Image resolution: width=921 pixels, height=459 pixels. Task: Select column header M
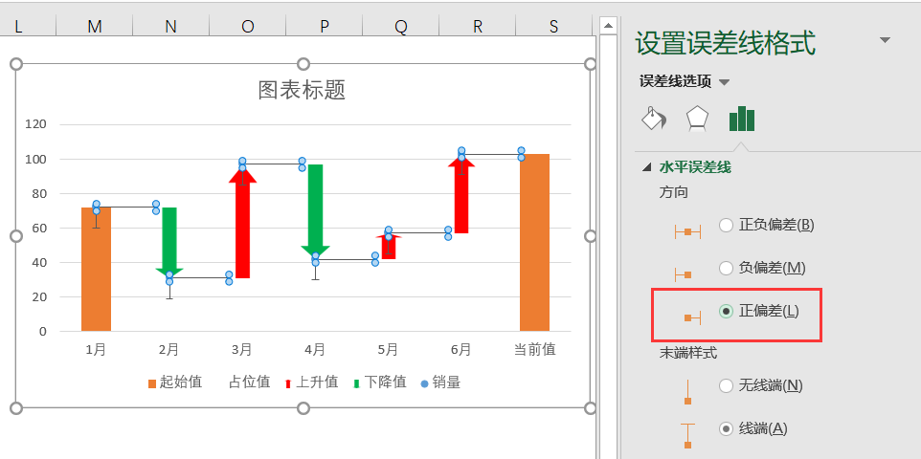pyautogui.click(x=95, y=26)
